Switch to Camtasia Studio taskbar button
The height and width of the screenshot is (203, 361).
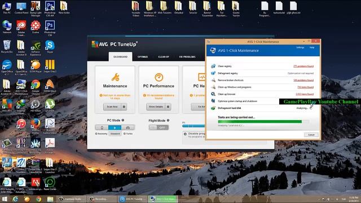(71, 199)
